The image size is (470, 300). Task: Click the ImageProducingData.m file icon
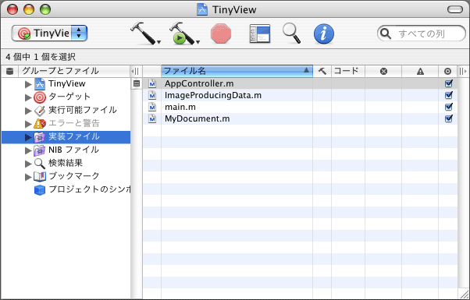pyautogui.click(x=152, y=95)
